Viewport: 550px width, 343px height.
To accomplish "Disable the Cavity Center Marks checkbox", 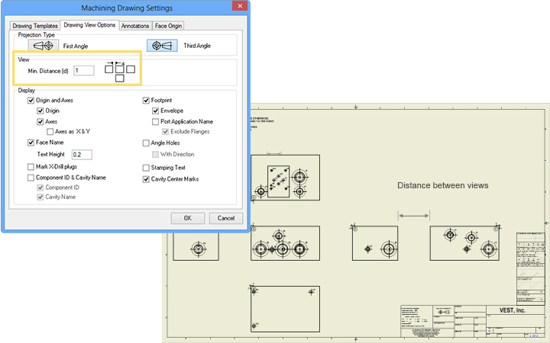I will (x=146, y=180).
